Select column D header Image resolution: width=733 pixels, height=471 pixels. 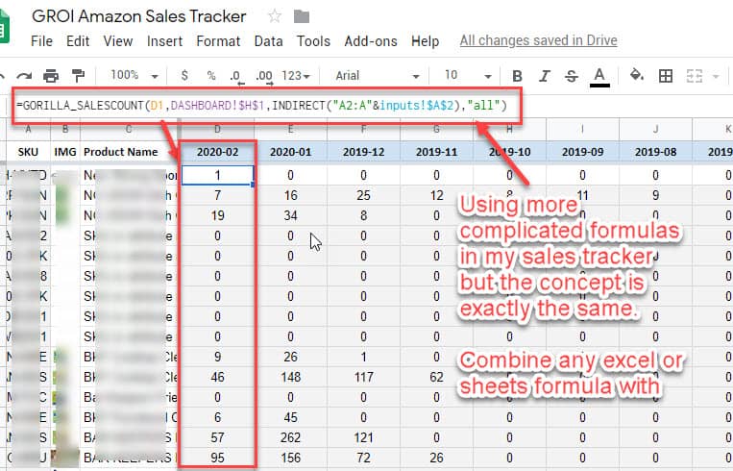[217, 129]
